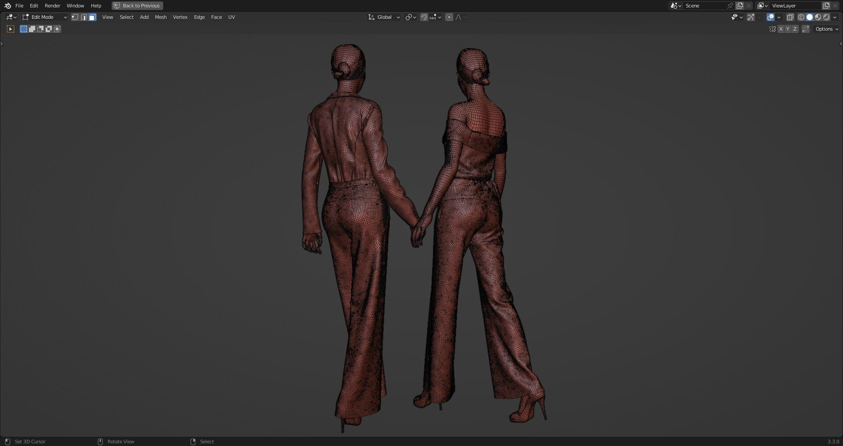This screenshot has height=446, width=843.
Task: Open the Help menu
Action: [96, 6]
